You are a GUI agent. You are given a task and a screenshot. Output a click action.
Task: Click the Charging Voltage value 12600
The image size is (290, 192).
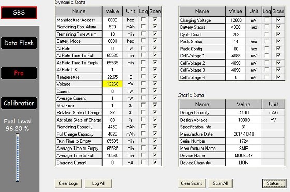(236, 20)
